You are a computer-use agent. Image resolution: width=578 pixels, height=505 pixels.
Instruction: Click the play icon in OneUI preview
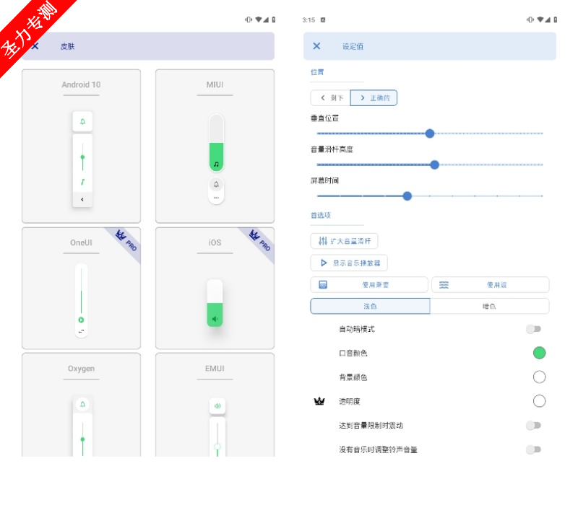(81, 320)
